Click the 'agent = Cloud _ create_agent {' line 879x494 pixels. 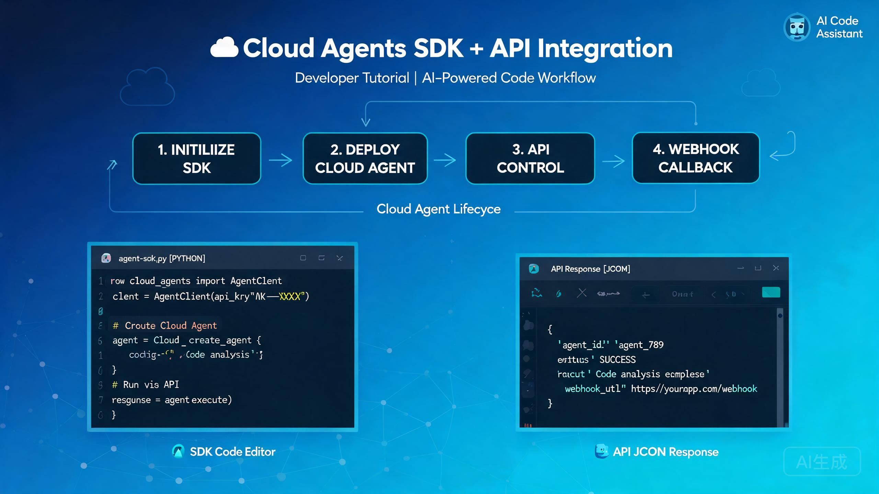[187, 340]
